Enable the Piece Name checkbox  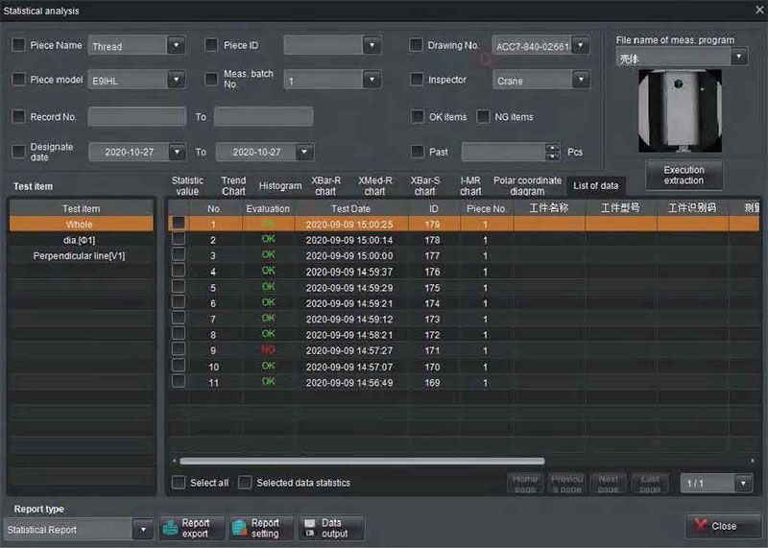click(x=19, y=45)
